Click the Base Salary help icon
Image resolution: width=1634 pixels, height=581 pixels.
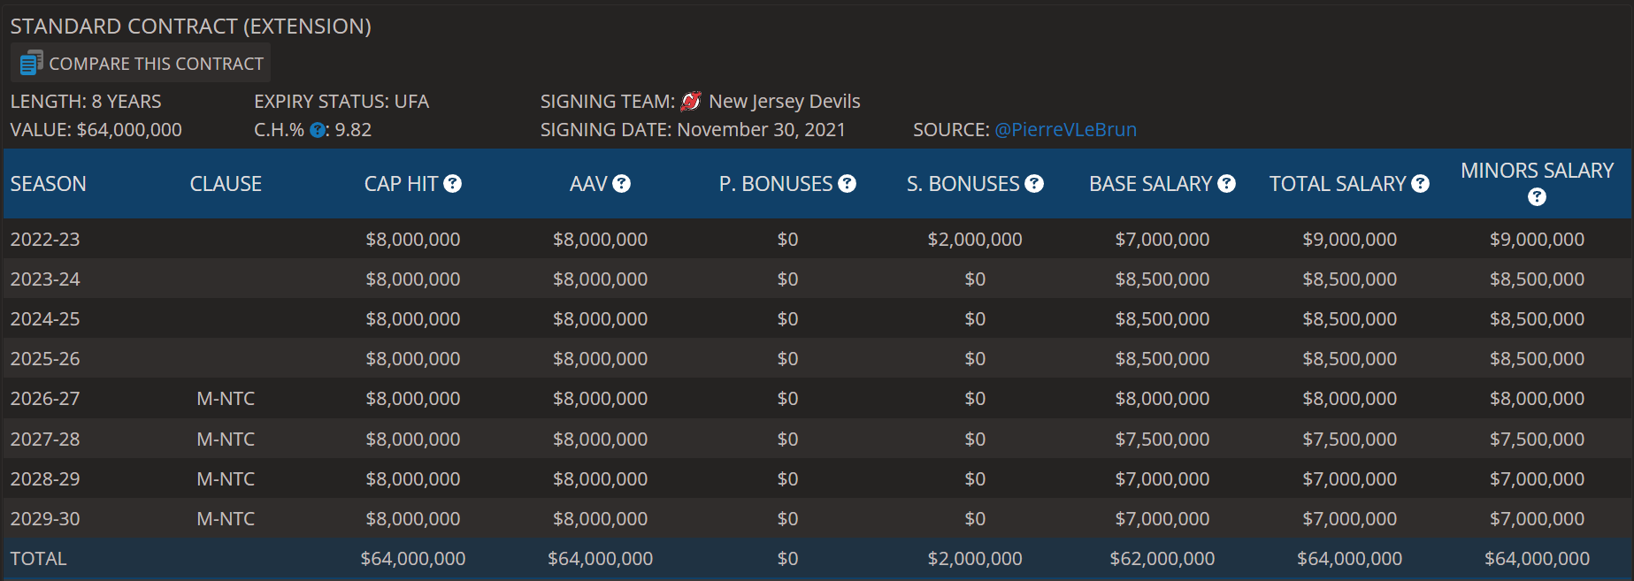1226,184
